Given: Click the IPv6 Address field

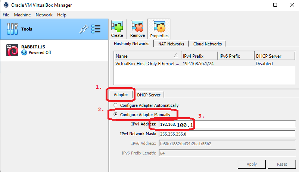Looking at the screenshot, I should 227,144.
